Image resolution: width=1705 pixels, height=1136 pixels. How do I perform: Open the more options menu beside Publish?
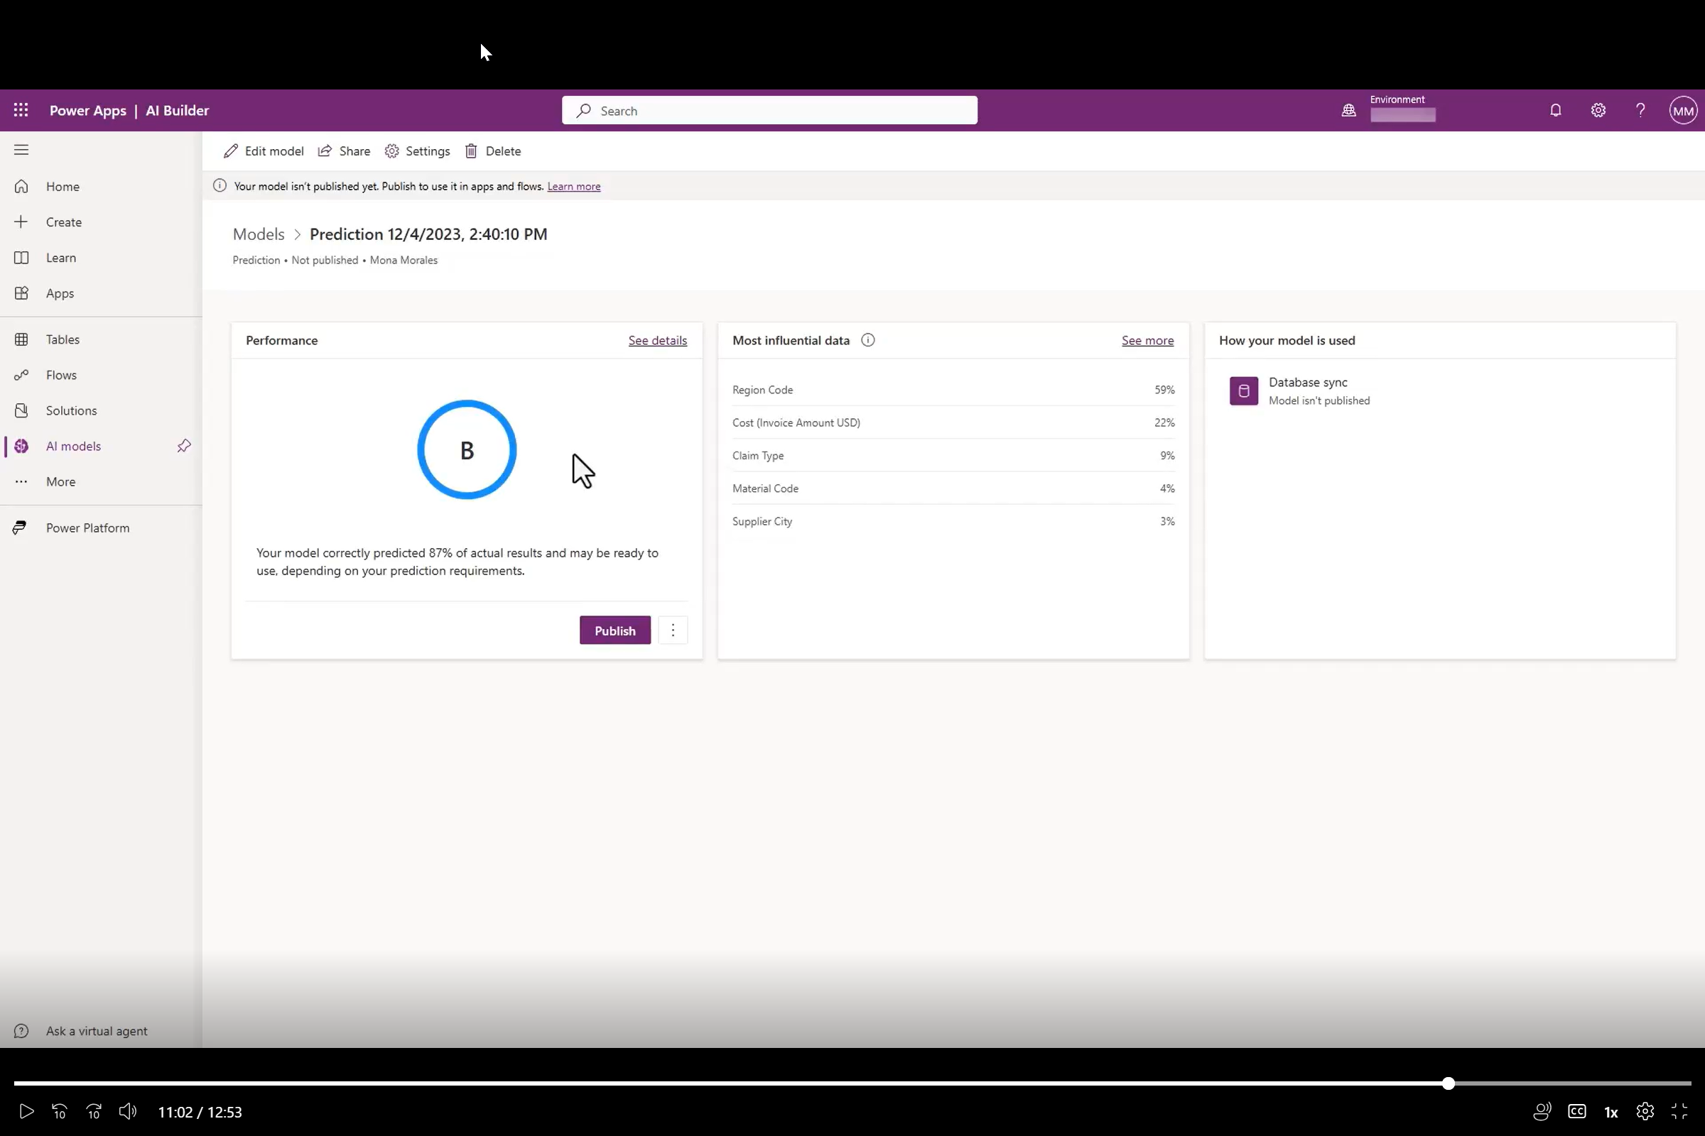coord(673,630)
